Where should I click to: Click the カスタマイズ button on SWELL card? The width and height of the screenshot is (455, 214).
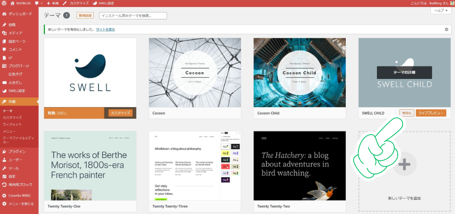click(120, 113)
